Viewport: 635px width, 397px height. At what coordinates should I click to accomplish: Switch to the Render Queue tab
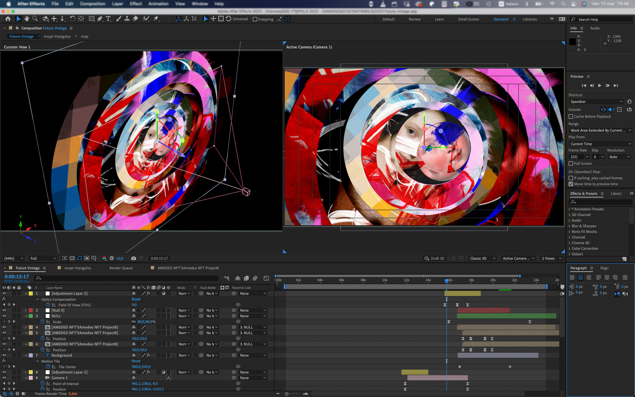(x=121, y=268)
